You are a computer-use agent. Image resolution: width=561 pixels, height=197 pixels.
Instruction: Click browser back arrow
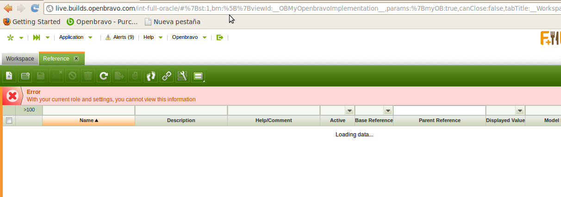[x=8, y=8]
